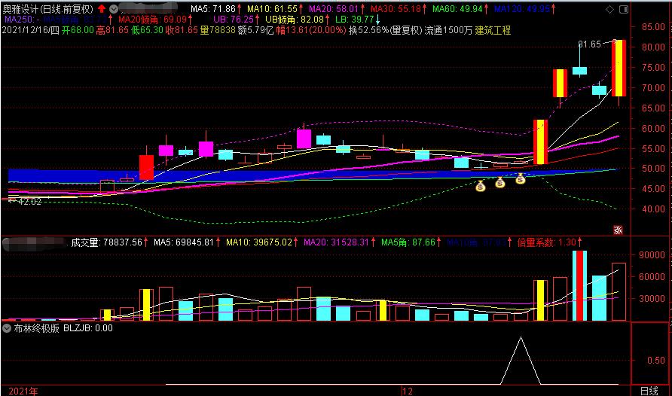Click the 布林终极版 indicator name
This screenshot has width=672, height=396.
pos(36,328)
